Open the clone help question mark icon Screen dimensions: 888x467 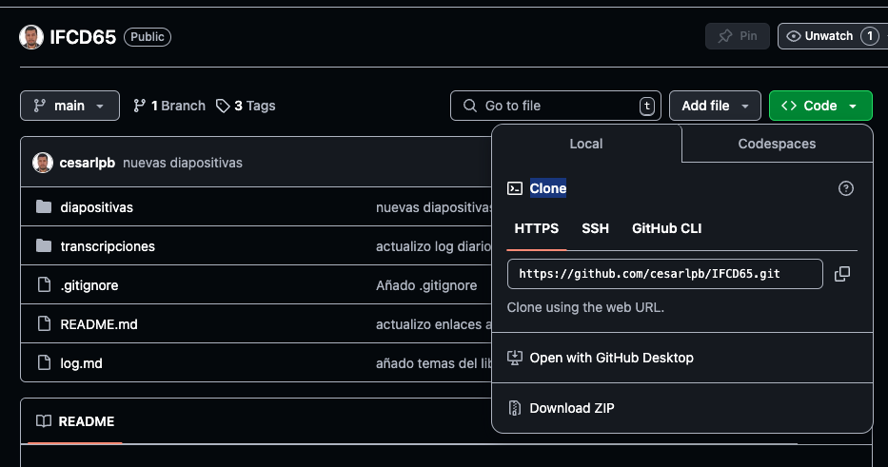845,188
